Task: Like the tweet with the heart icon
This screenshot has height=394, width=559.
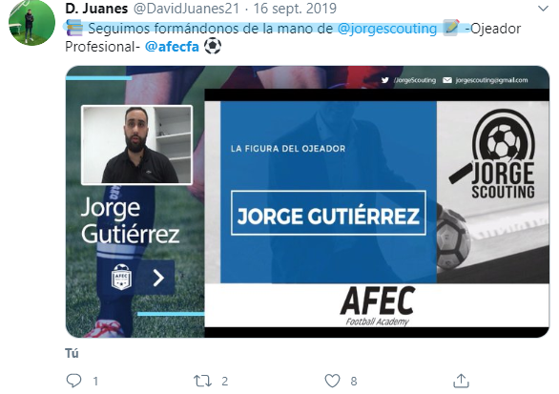Action: pos(332,381)
